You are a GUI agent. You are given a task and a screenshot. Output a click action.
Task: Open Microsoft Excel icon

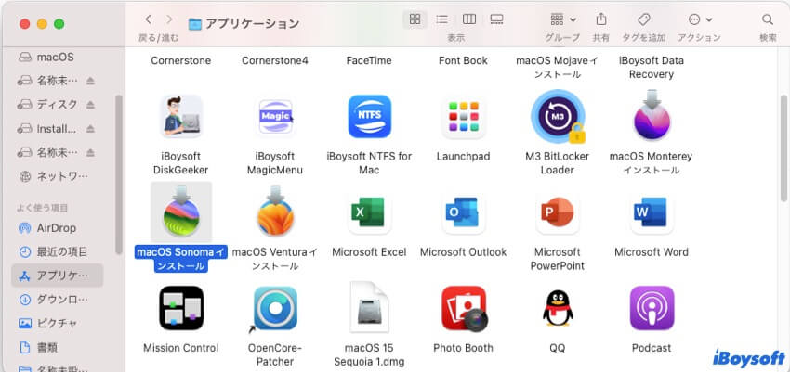coord(369,213)
